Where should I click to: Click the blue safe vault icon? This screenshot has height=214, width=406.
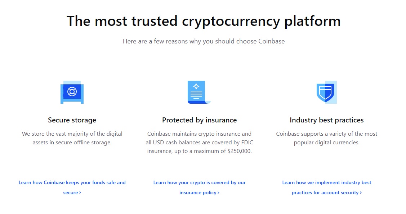(72, 92)
